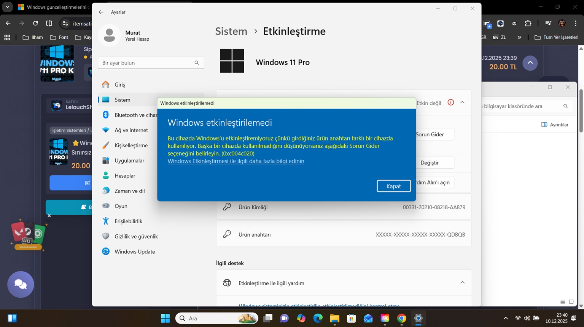Focus the Bir ayar bulun search field
The height and width of the screenshot is (327, 584).
coord(151,63)
